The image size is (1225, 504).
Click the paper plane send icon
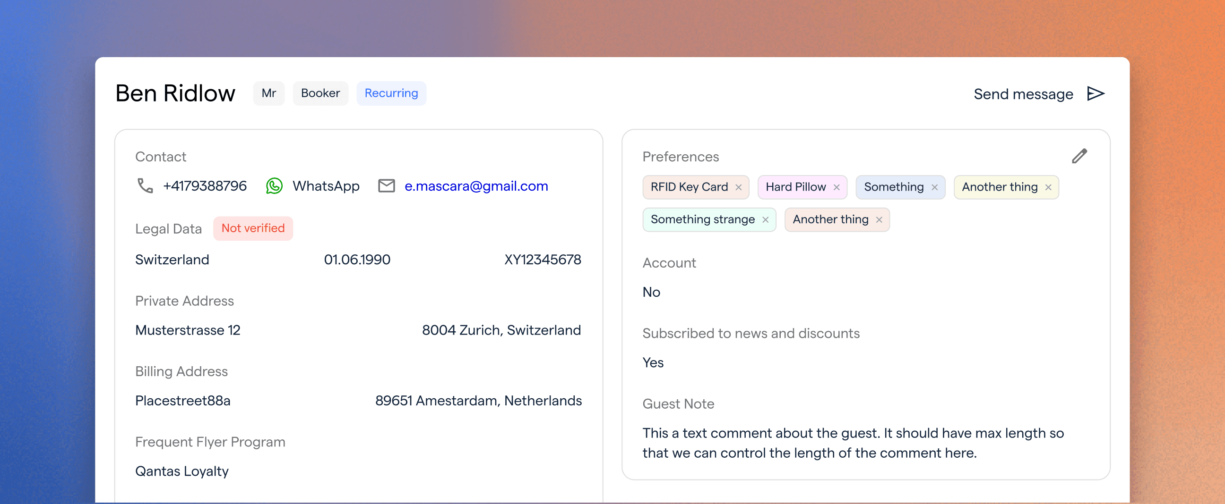tap(1096, 93)
